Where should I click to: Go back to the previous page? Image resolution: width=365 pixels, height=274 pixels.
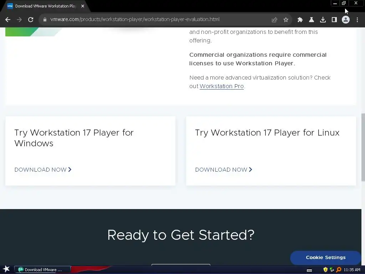click(8, 20)
